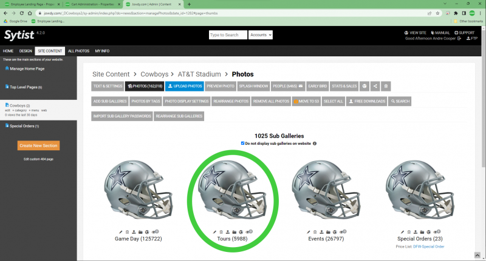Image resolution: width=486 pixels, height=261 pixels.
Task: Click the globe icon under Game Day gallery
Action: click(x=147, y=232)
